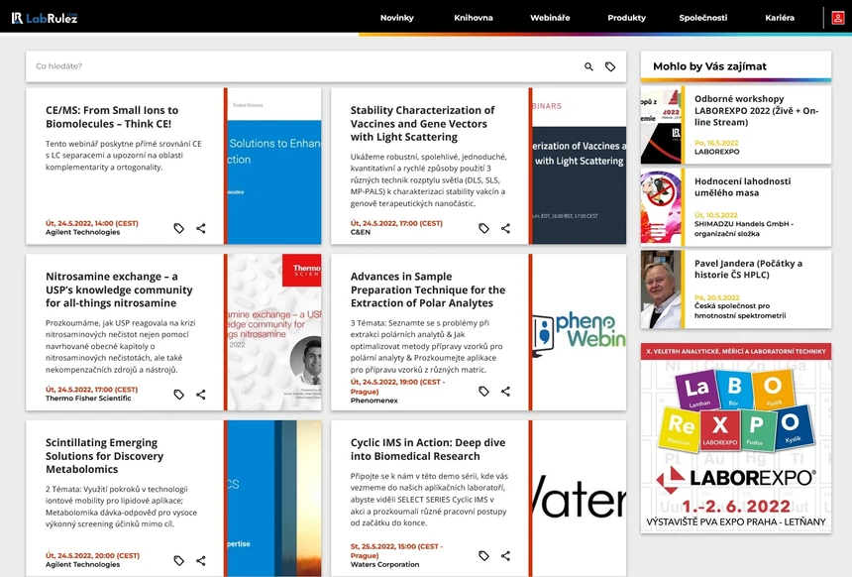Click the 'Mohlo by Vás zajímat' heading
The width and height of the screenshot is (852, 577).
[x=709, y=66]
